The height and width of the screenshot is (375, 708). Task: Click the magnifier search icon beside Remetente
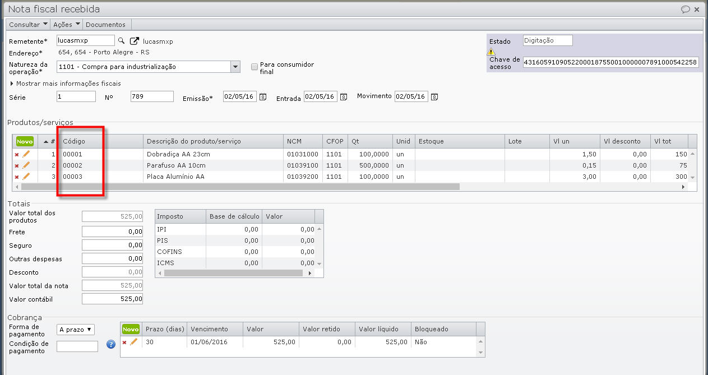(x=121, y=41)
